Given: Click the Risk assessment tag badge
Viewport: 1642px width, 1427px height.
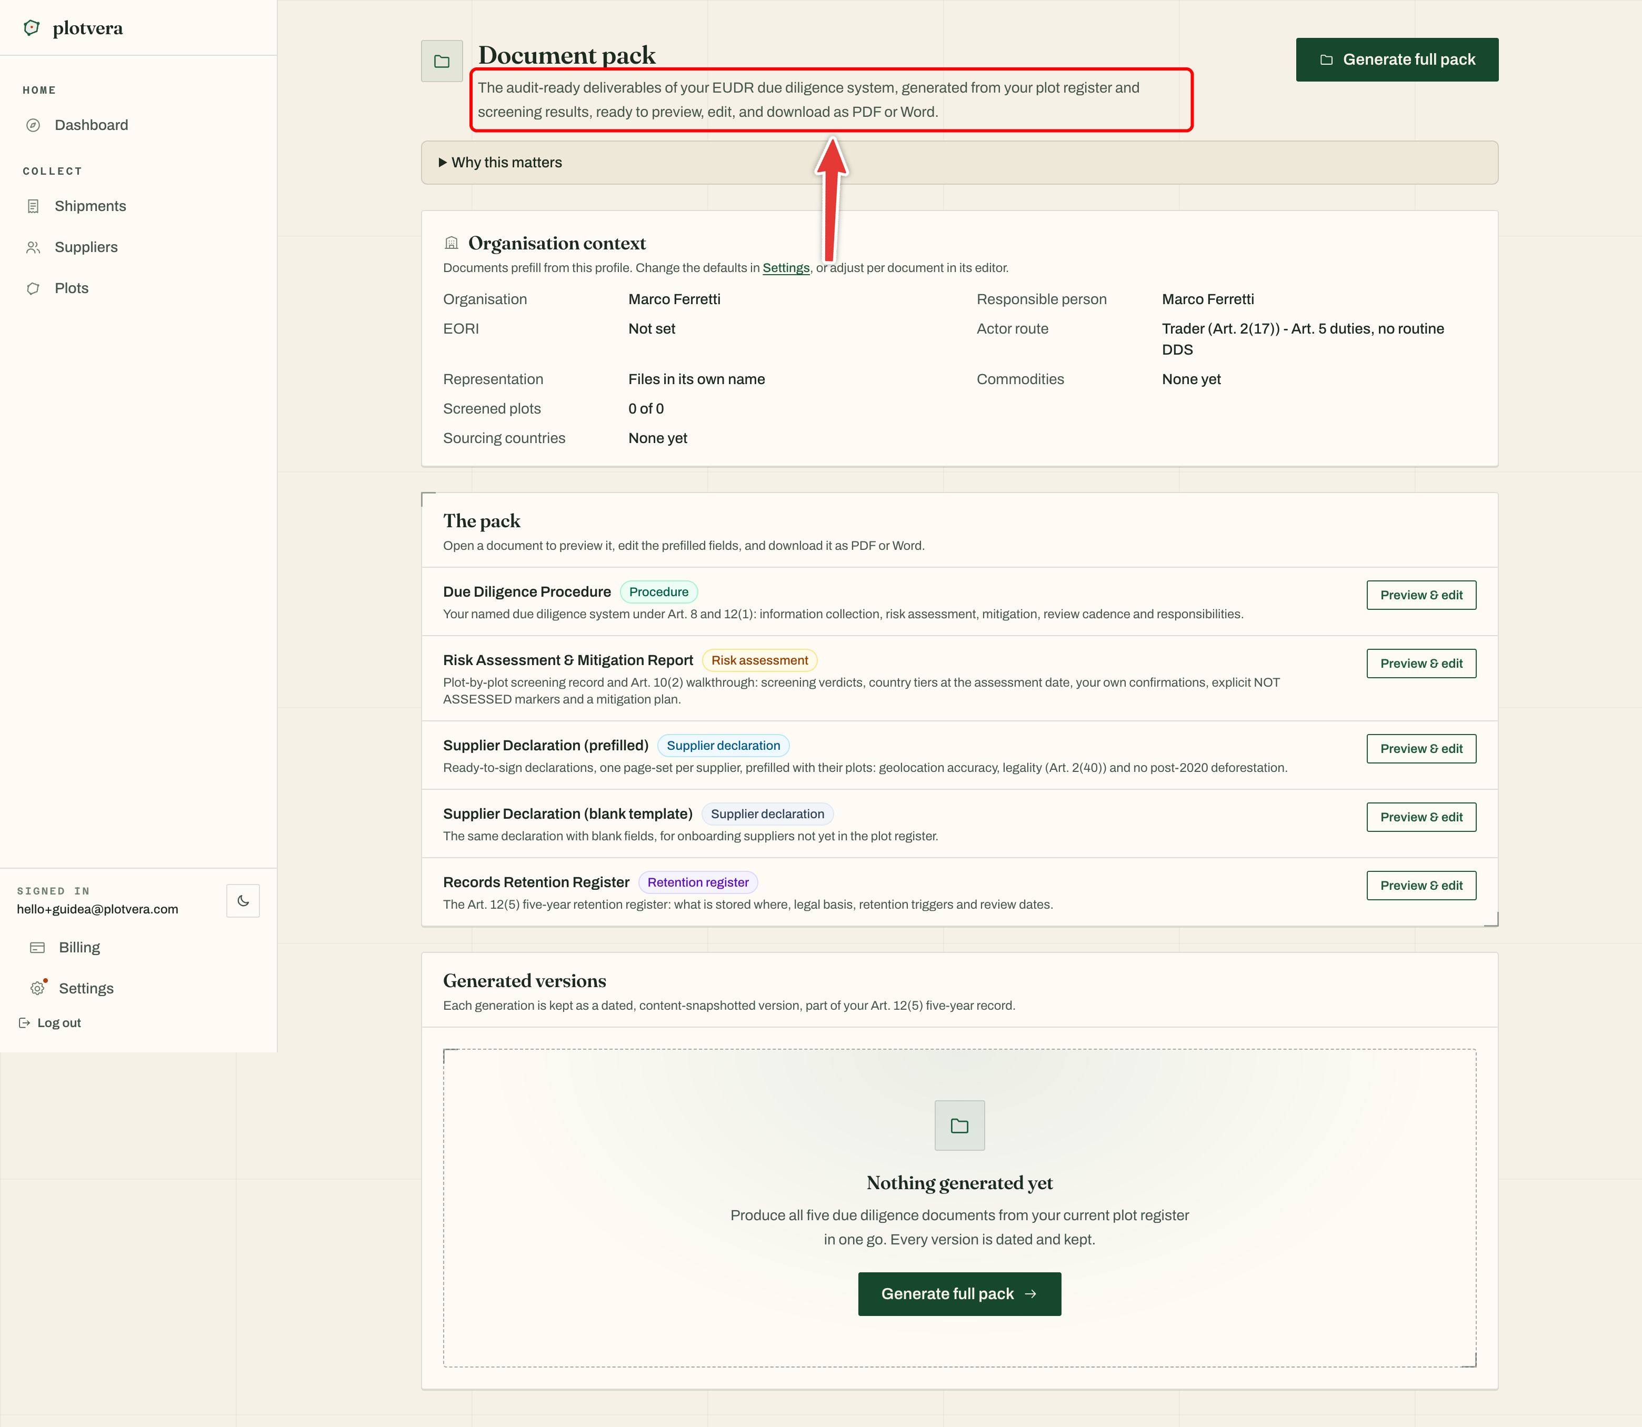Looking at the screenshot, I should [x=759, y=660].
